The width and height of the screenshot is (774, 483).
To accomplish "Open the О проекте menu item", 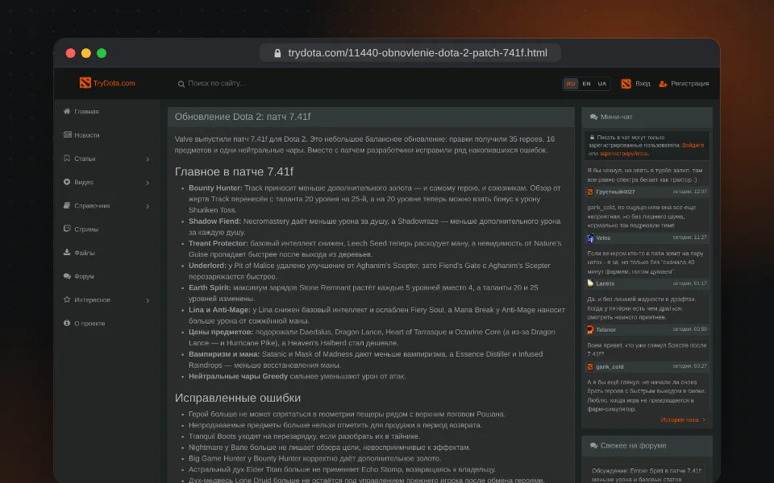I will tap(106, 324).
